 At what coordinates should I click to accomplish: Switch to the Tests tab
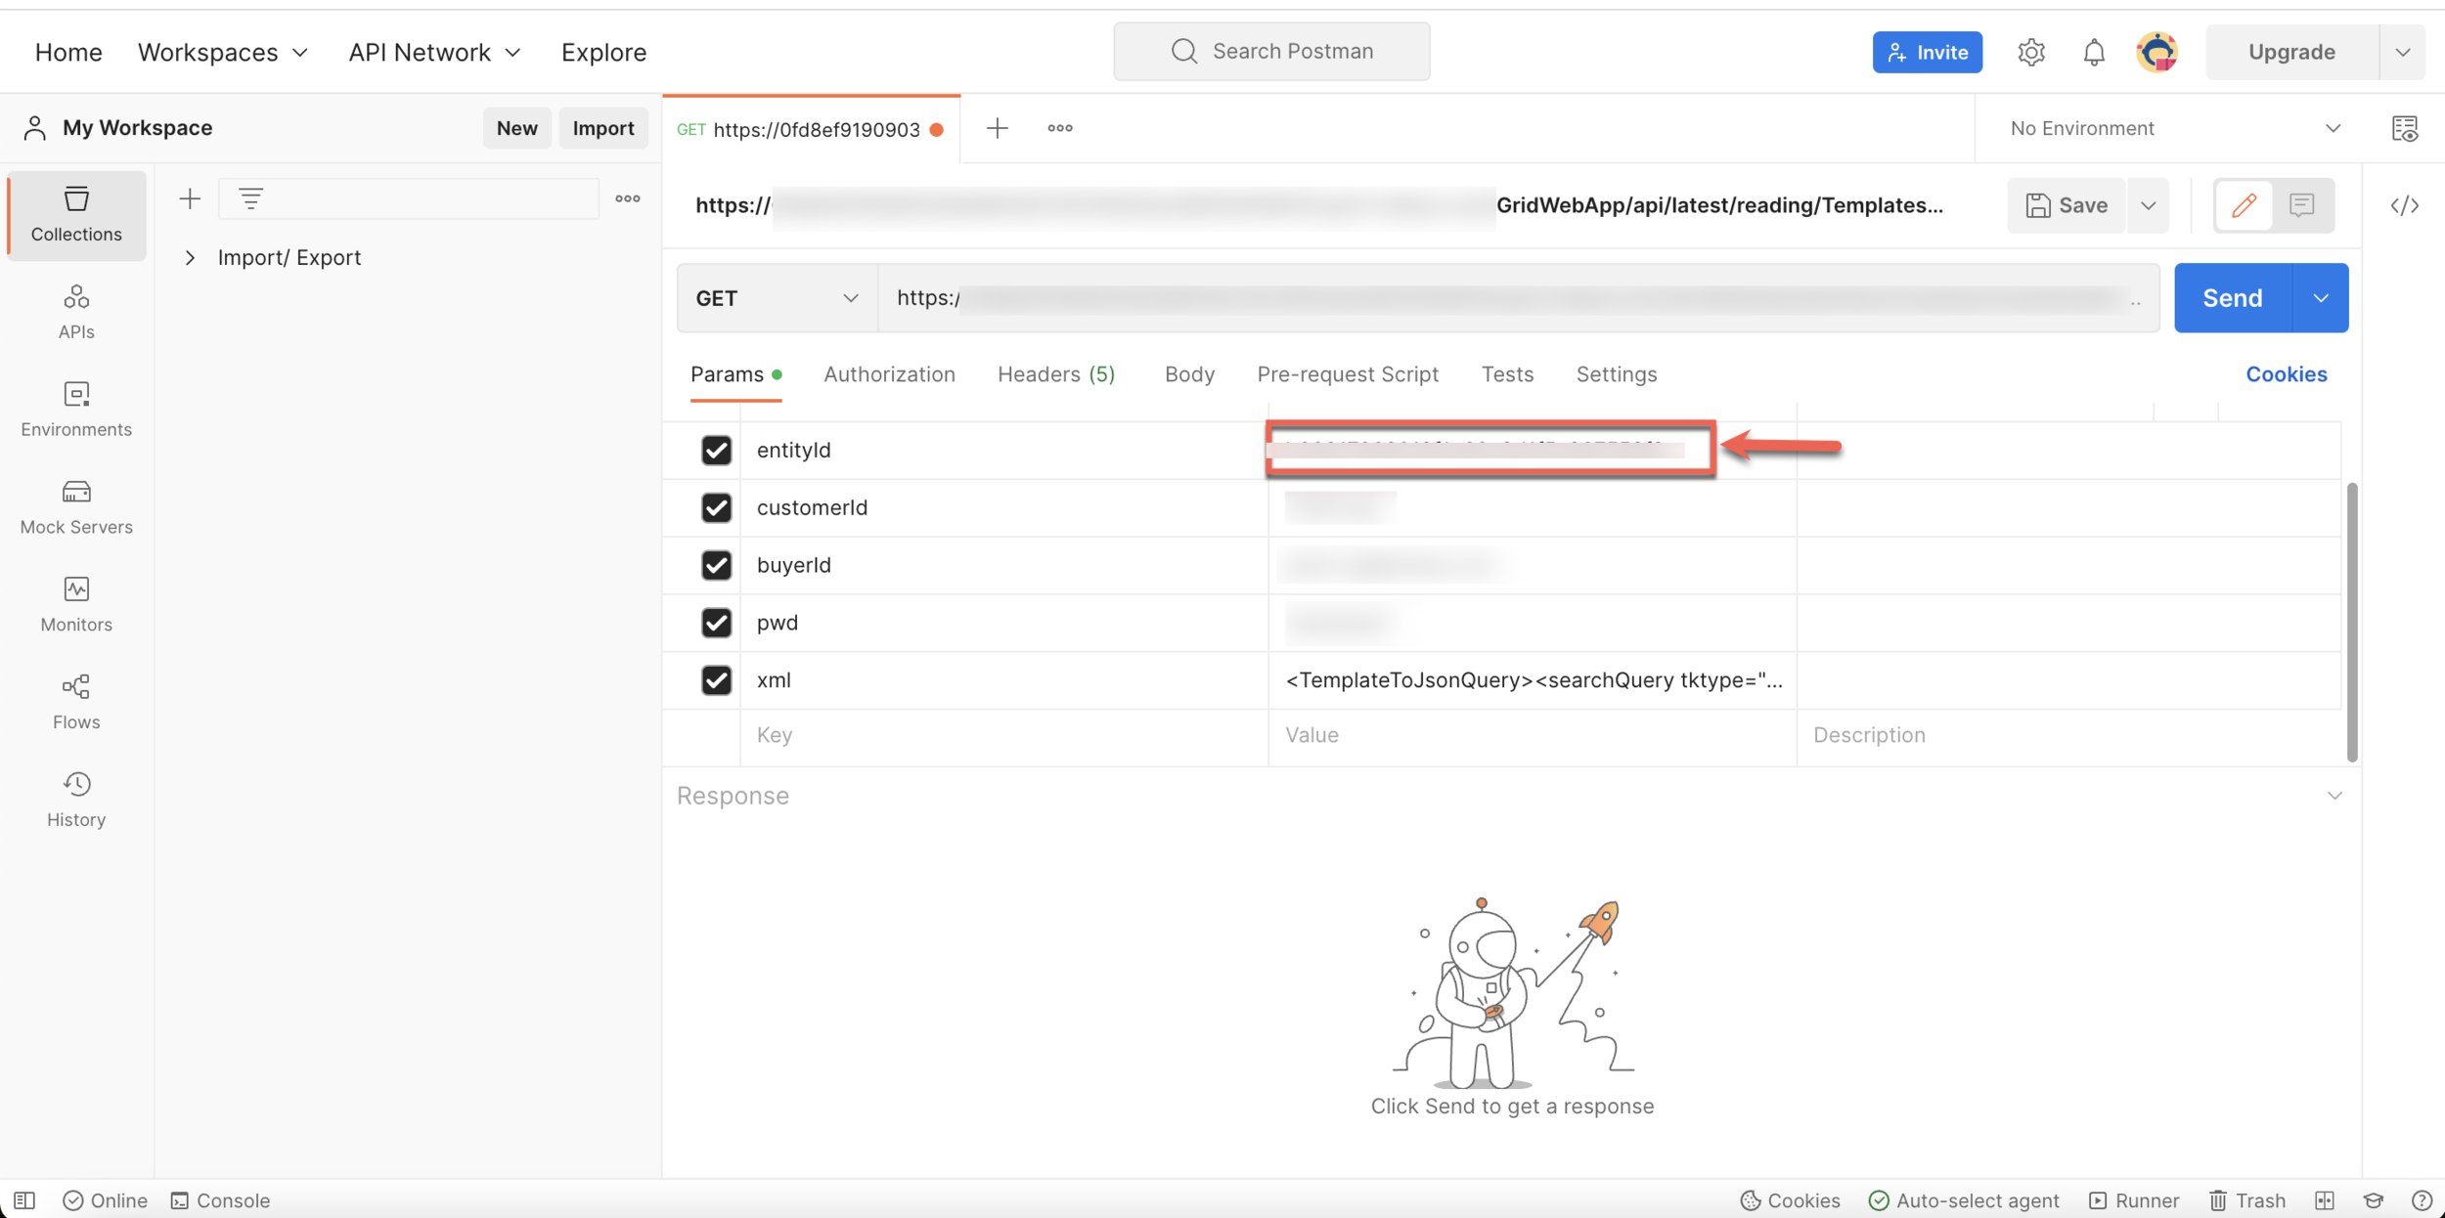click(1507, 374)
